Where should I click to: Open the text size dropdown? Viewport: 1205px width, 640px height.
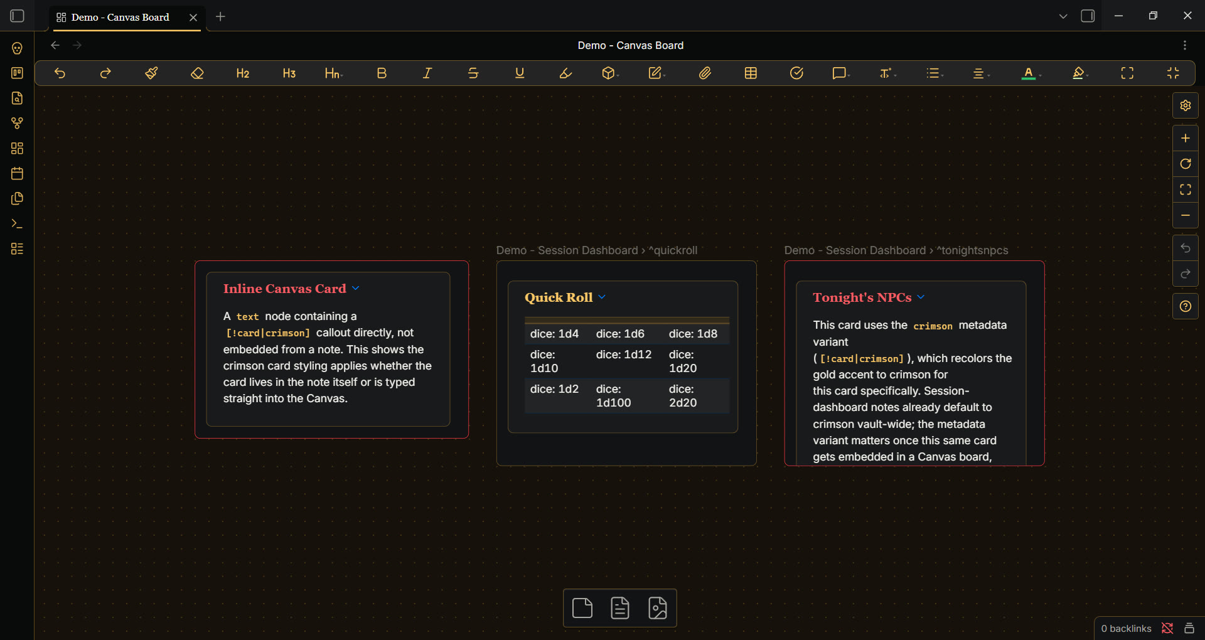887,73
